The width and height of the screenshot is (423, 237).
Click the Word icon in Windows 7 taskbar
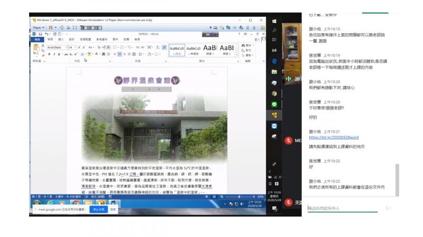click(x=114, y=203)
